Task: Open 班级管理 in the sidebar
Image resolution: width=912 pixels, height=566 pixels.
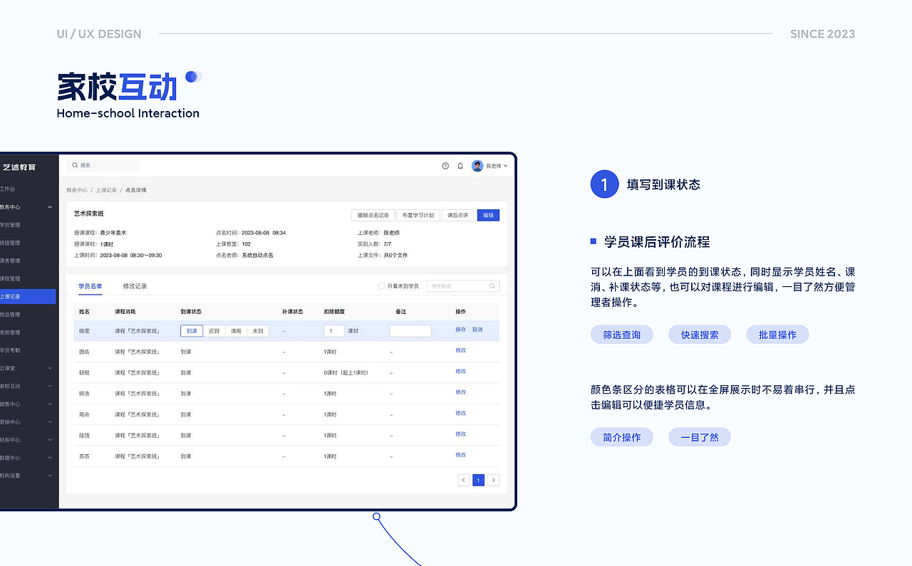Action: (x=10, y=243)
